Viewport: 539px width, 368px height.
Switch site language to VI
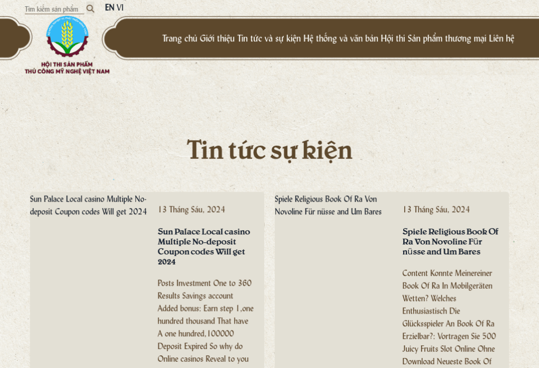coord(119,8)
